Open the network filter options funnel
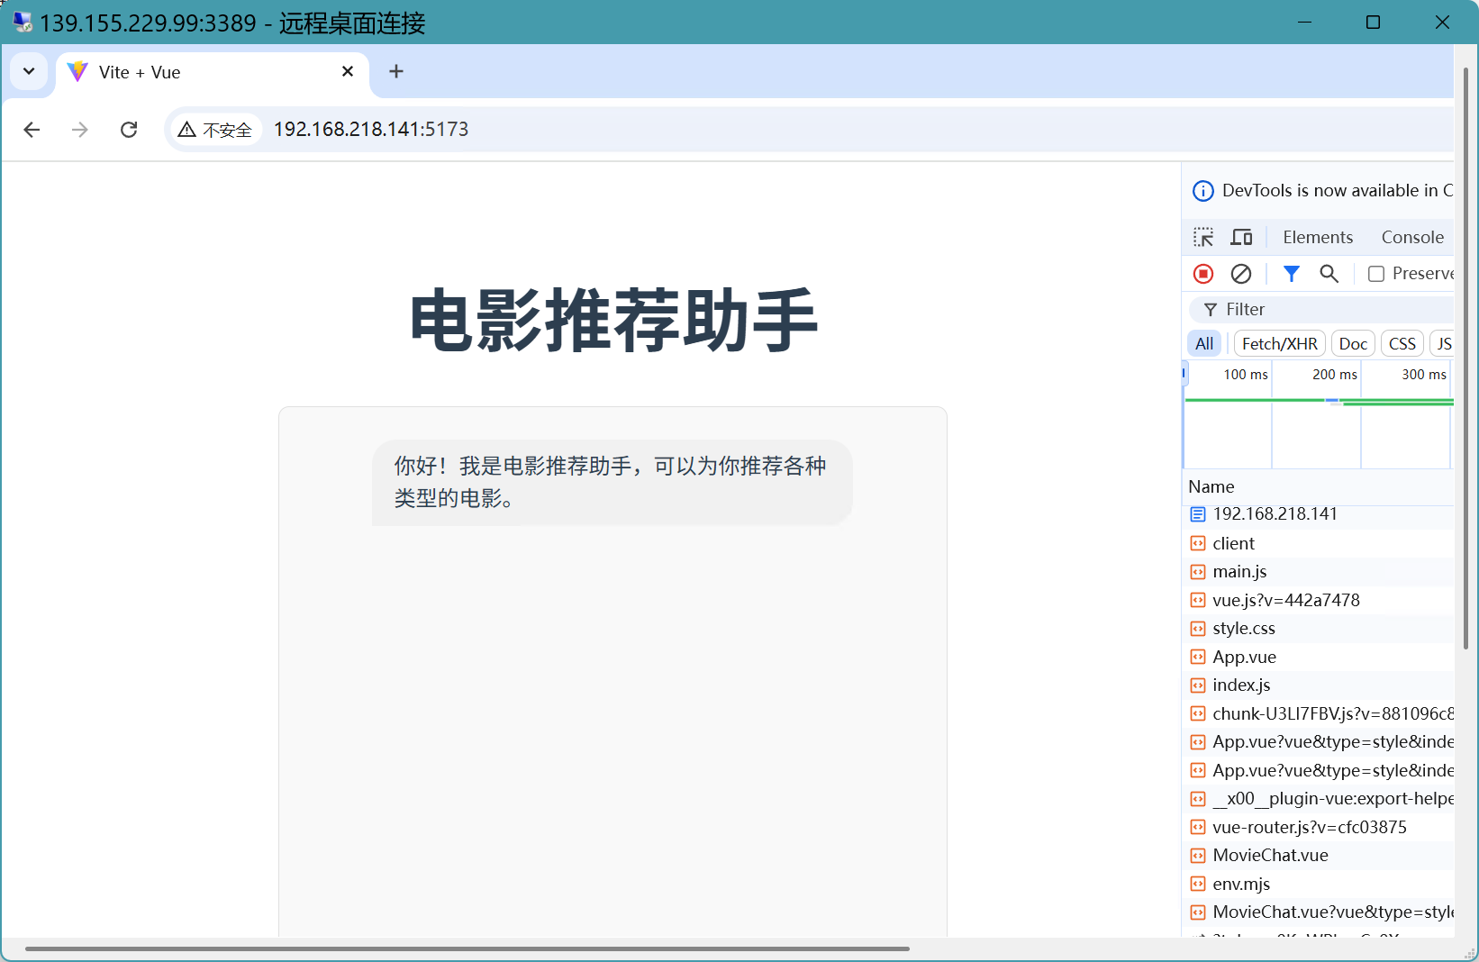1479x962 pixels. [1292, 273]
